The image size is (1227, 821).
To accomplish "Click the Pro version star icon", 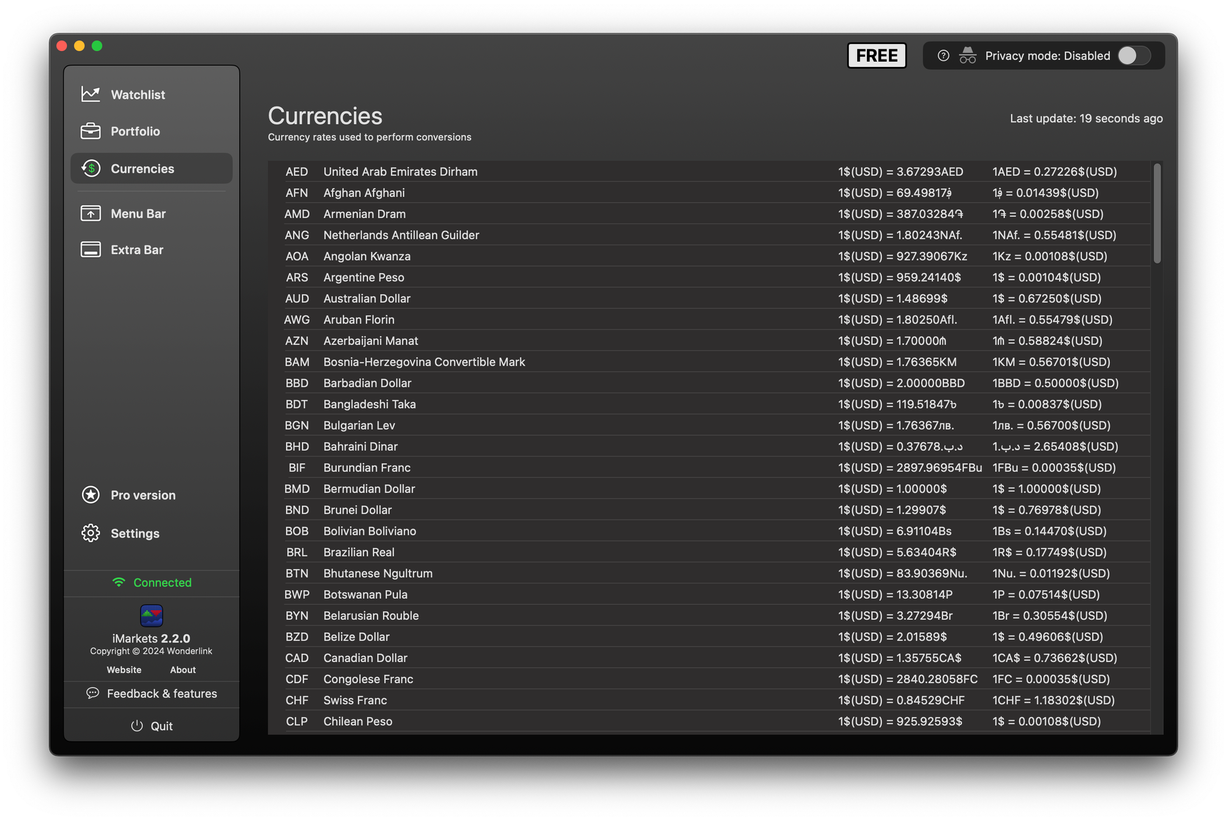I will coord(91,495).
